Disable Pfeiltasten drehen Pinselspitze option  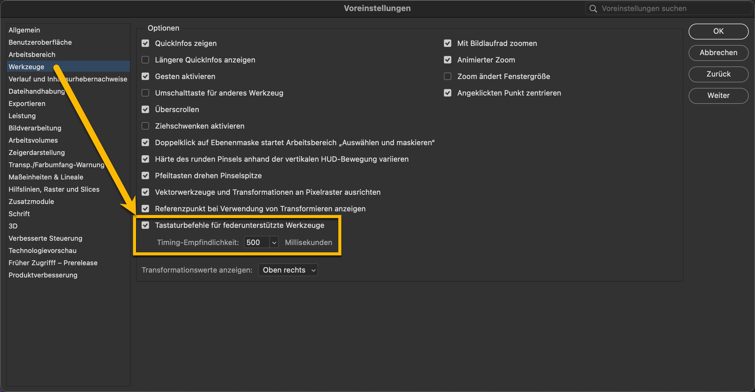click(x=145, y=175)
